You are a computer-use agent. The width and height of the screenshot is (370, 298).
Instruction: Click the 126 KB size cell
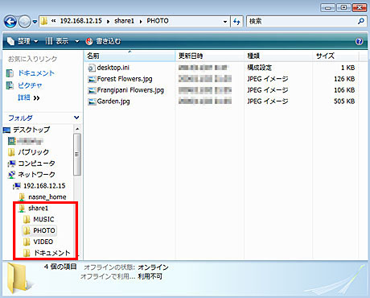[x=344, y=79]
